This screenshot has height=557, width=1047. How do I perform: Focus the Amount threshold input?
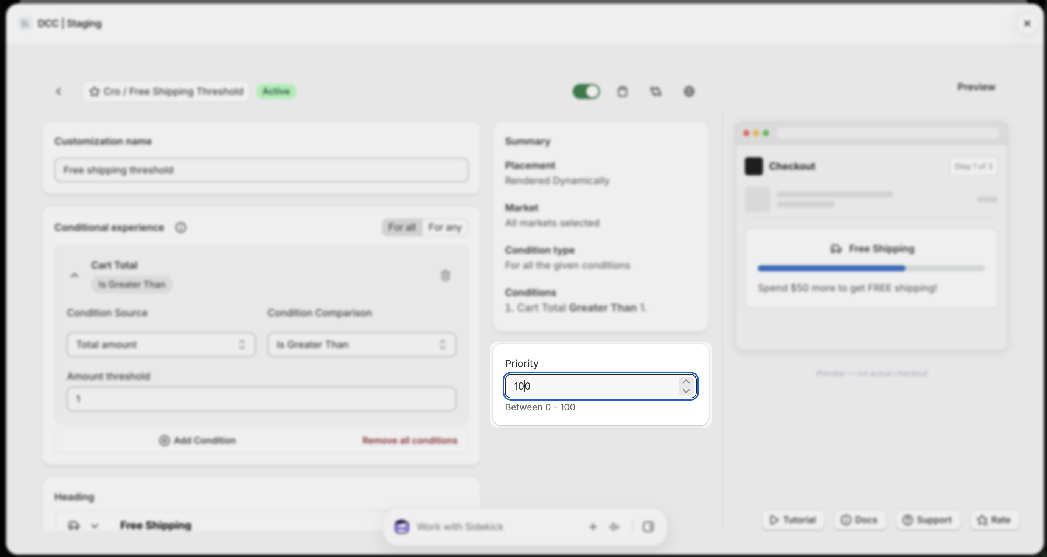(x=261, y=399)
